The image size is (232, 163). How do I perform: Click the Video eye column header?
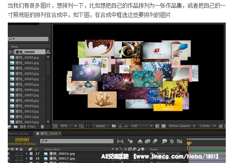click(9, 149)
